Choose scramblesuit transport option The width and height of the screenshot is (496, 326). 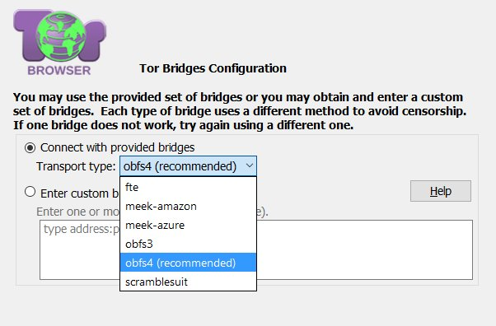click(x=188, y=282)
